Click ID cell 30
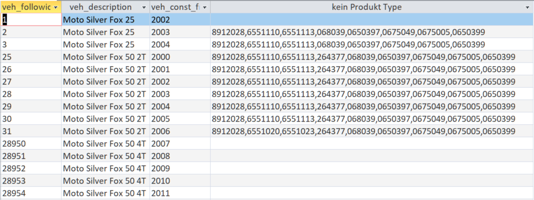The width and height of the screenshot is (534, 200). (x=31, y=119)
